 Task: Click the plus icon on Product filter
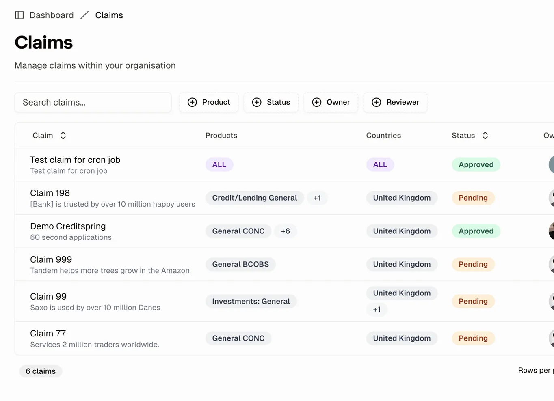pyautogui.click(x=192, y=102)
